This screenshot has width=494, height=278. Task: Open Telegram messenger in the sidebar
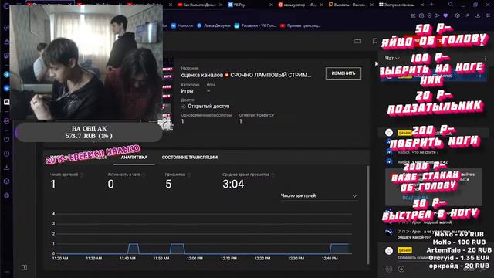[7, 74]
